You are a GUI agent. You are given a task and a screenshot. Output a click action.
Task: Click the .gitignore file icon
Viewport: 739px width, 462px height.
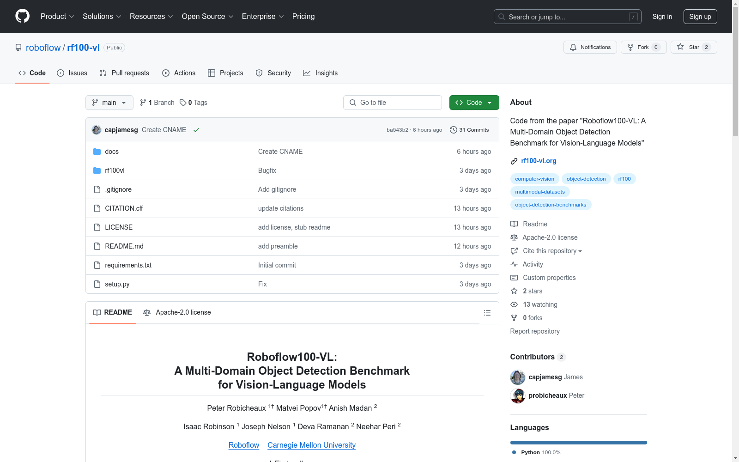click(x=97, y=189)
